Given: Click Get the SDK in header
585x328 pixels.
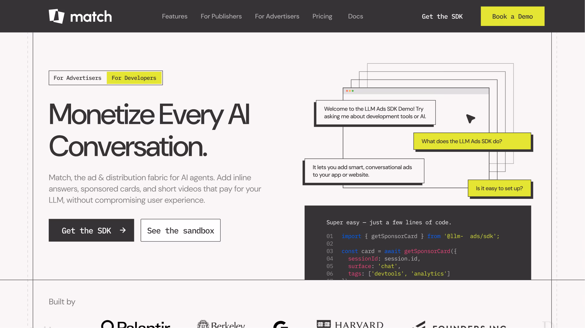Looking at the screenshot, I should pos(442,16).
